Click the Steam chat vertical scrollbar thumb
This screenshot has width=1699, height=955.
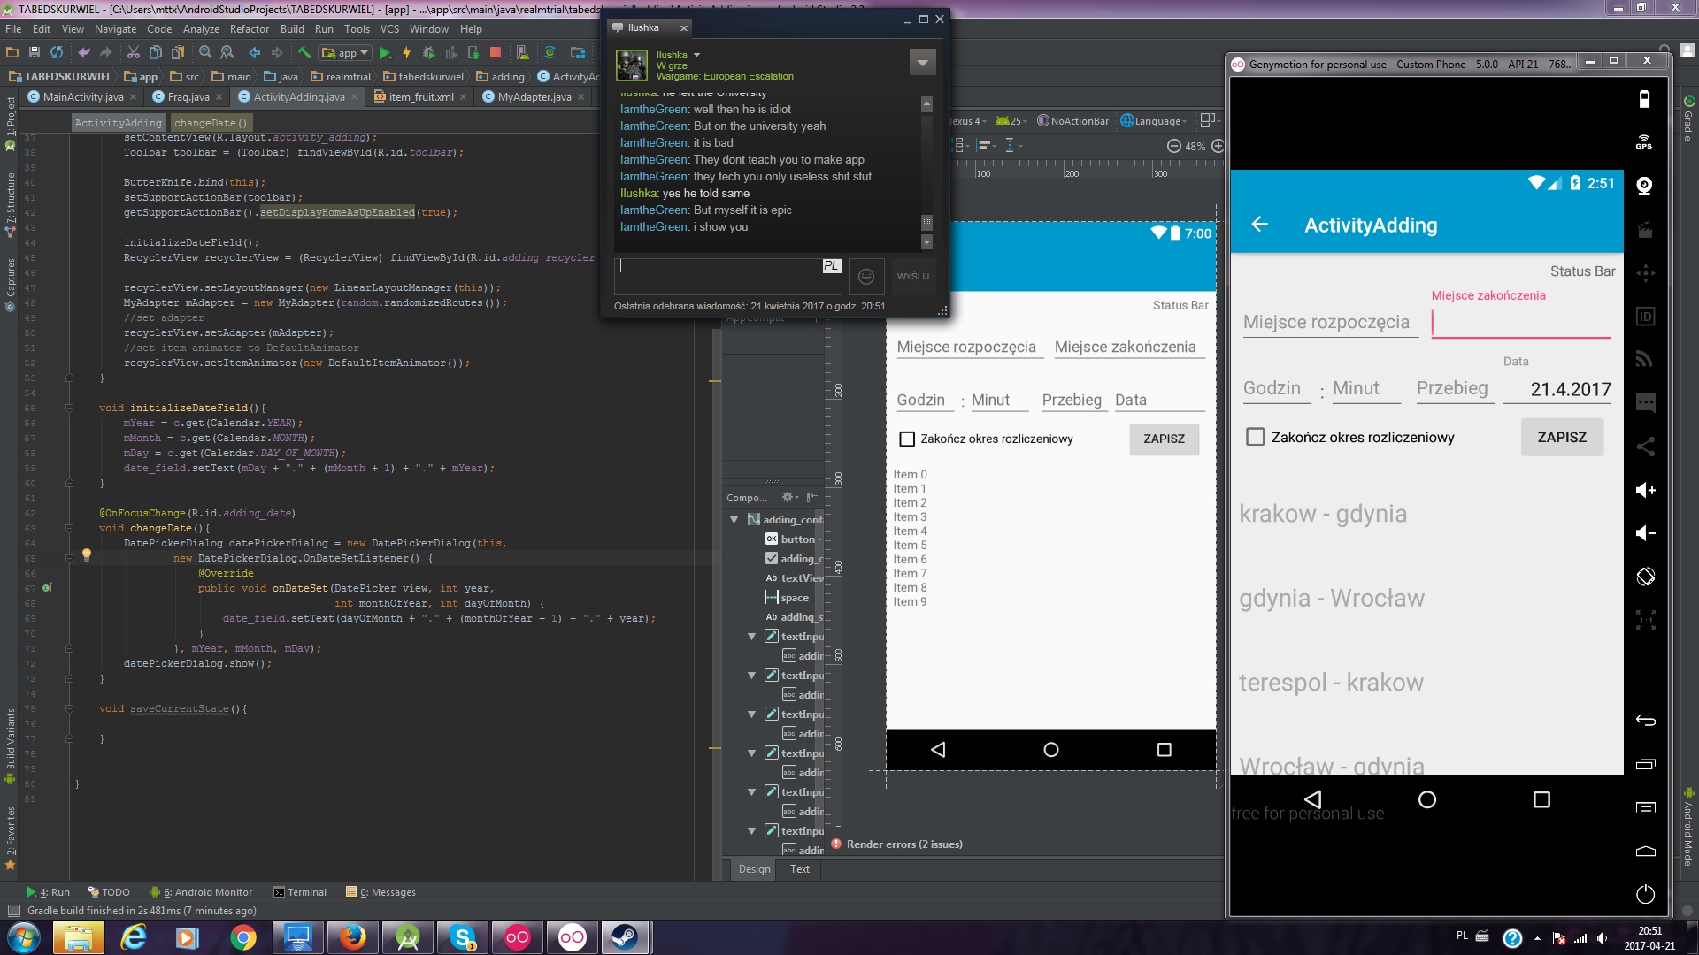926,223
